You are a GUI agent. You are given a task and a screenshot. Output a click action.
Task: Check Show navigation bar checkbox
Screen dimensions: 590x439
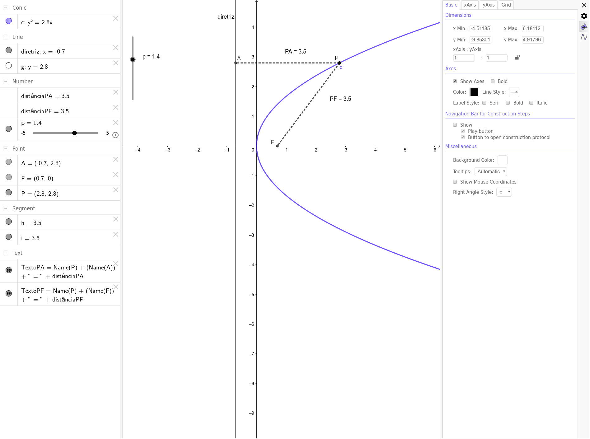[x=455, y=125]
